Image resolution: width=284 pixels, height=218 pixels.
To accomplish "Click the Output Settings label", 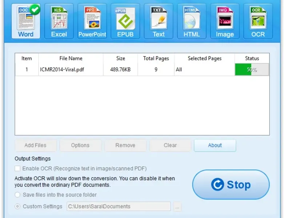I will [33, 159].
